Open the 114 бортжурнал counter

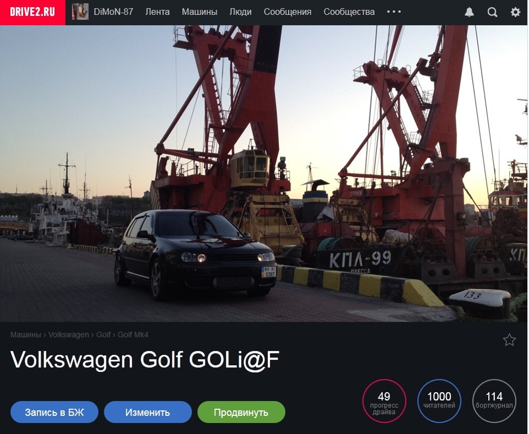click(494, 401)
